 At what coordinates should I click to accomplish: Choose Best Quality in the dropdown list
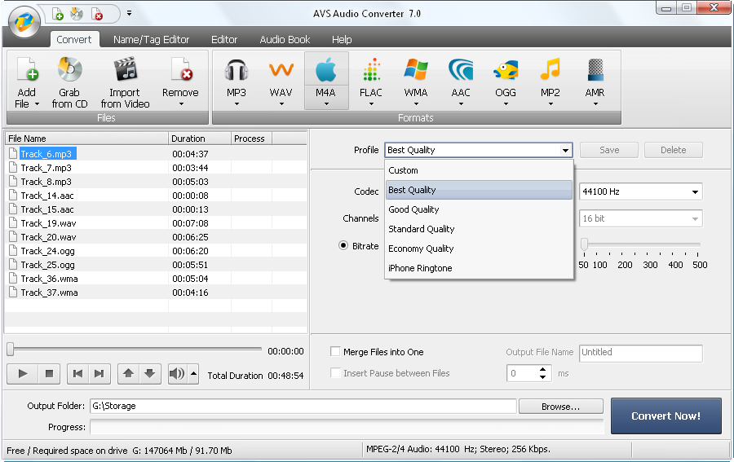pyautogui.click(x=479, y=190)
